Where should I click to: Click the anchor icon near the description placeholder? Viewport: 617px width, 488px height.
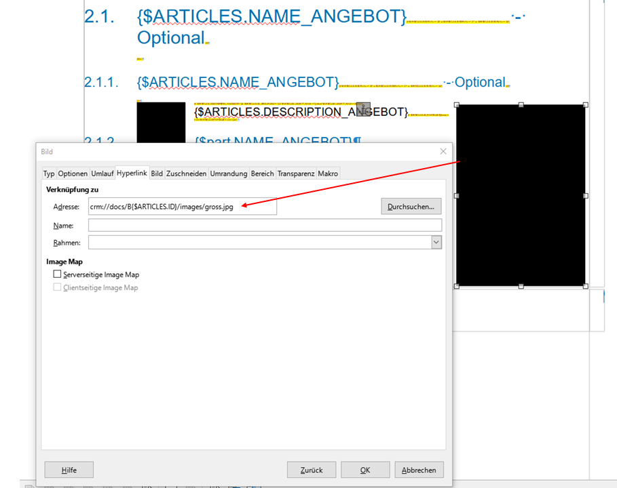363,109
